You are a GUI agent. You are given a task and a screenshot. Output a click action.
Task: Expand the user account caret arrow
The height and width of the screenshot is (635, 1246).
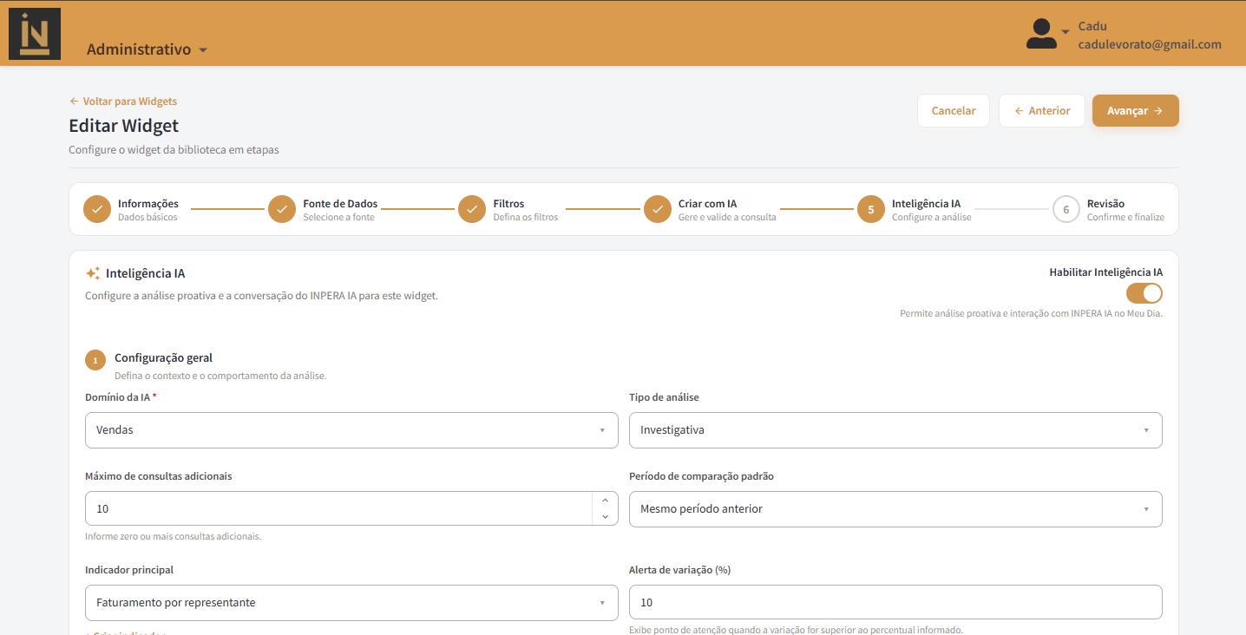pyautogui.click(x=1066, y=32)
